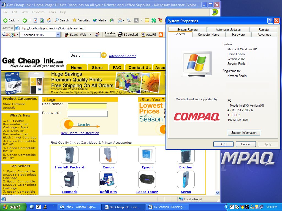Click the 52 blocked popup blocker button
Viewport: 282px width, 211px height.
128,35
